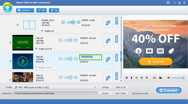Select the Title_92 thumbnail

[x=23, y=77]
